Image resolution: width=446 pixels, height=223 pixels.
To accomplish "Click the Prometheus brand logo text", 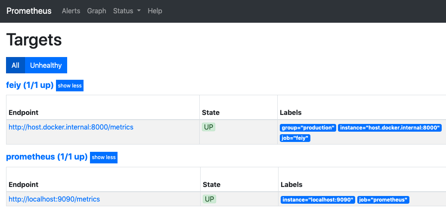I will point(29,11).
